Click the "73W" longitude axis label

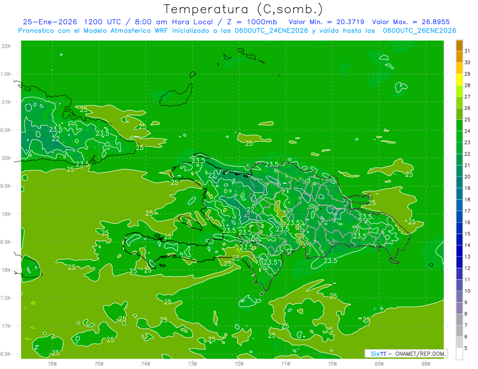(192, 363)
